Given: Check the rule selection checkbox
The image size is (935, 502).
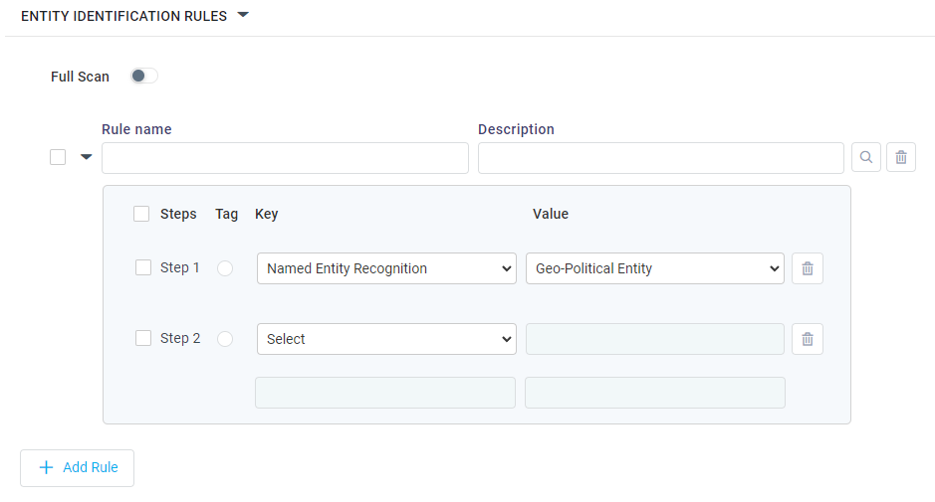Looking at the screenshot, I should pos(58,157).
